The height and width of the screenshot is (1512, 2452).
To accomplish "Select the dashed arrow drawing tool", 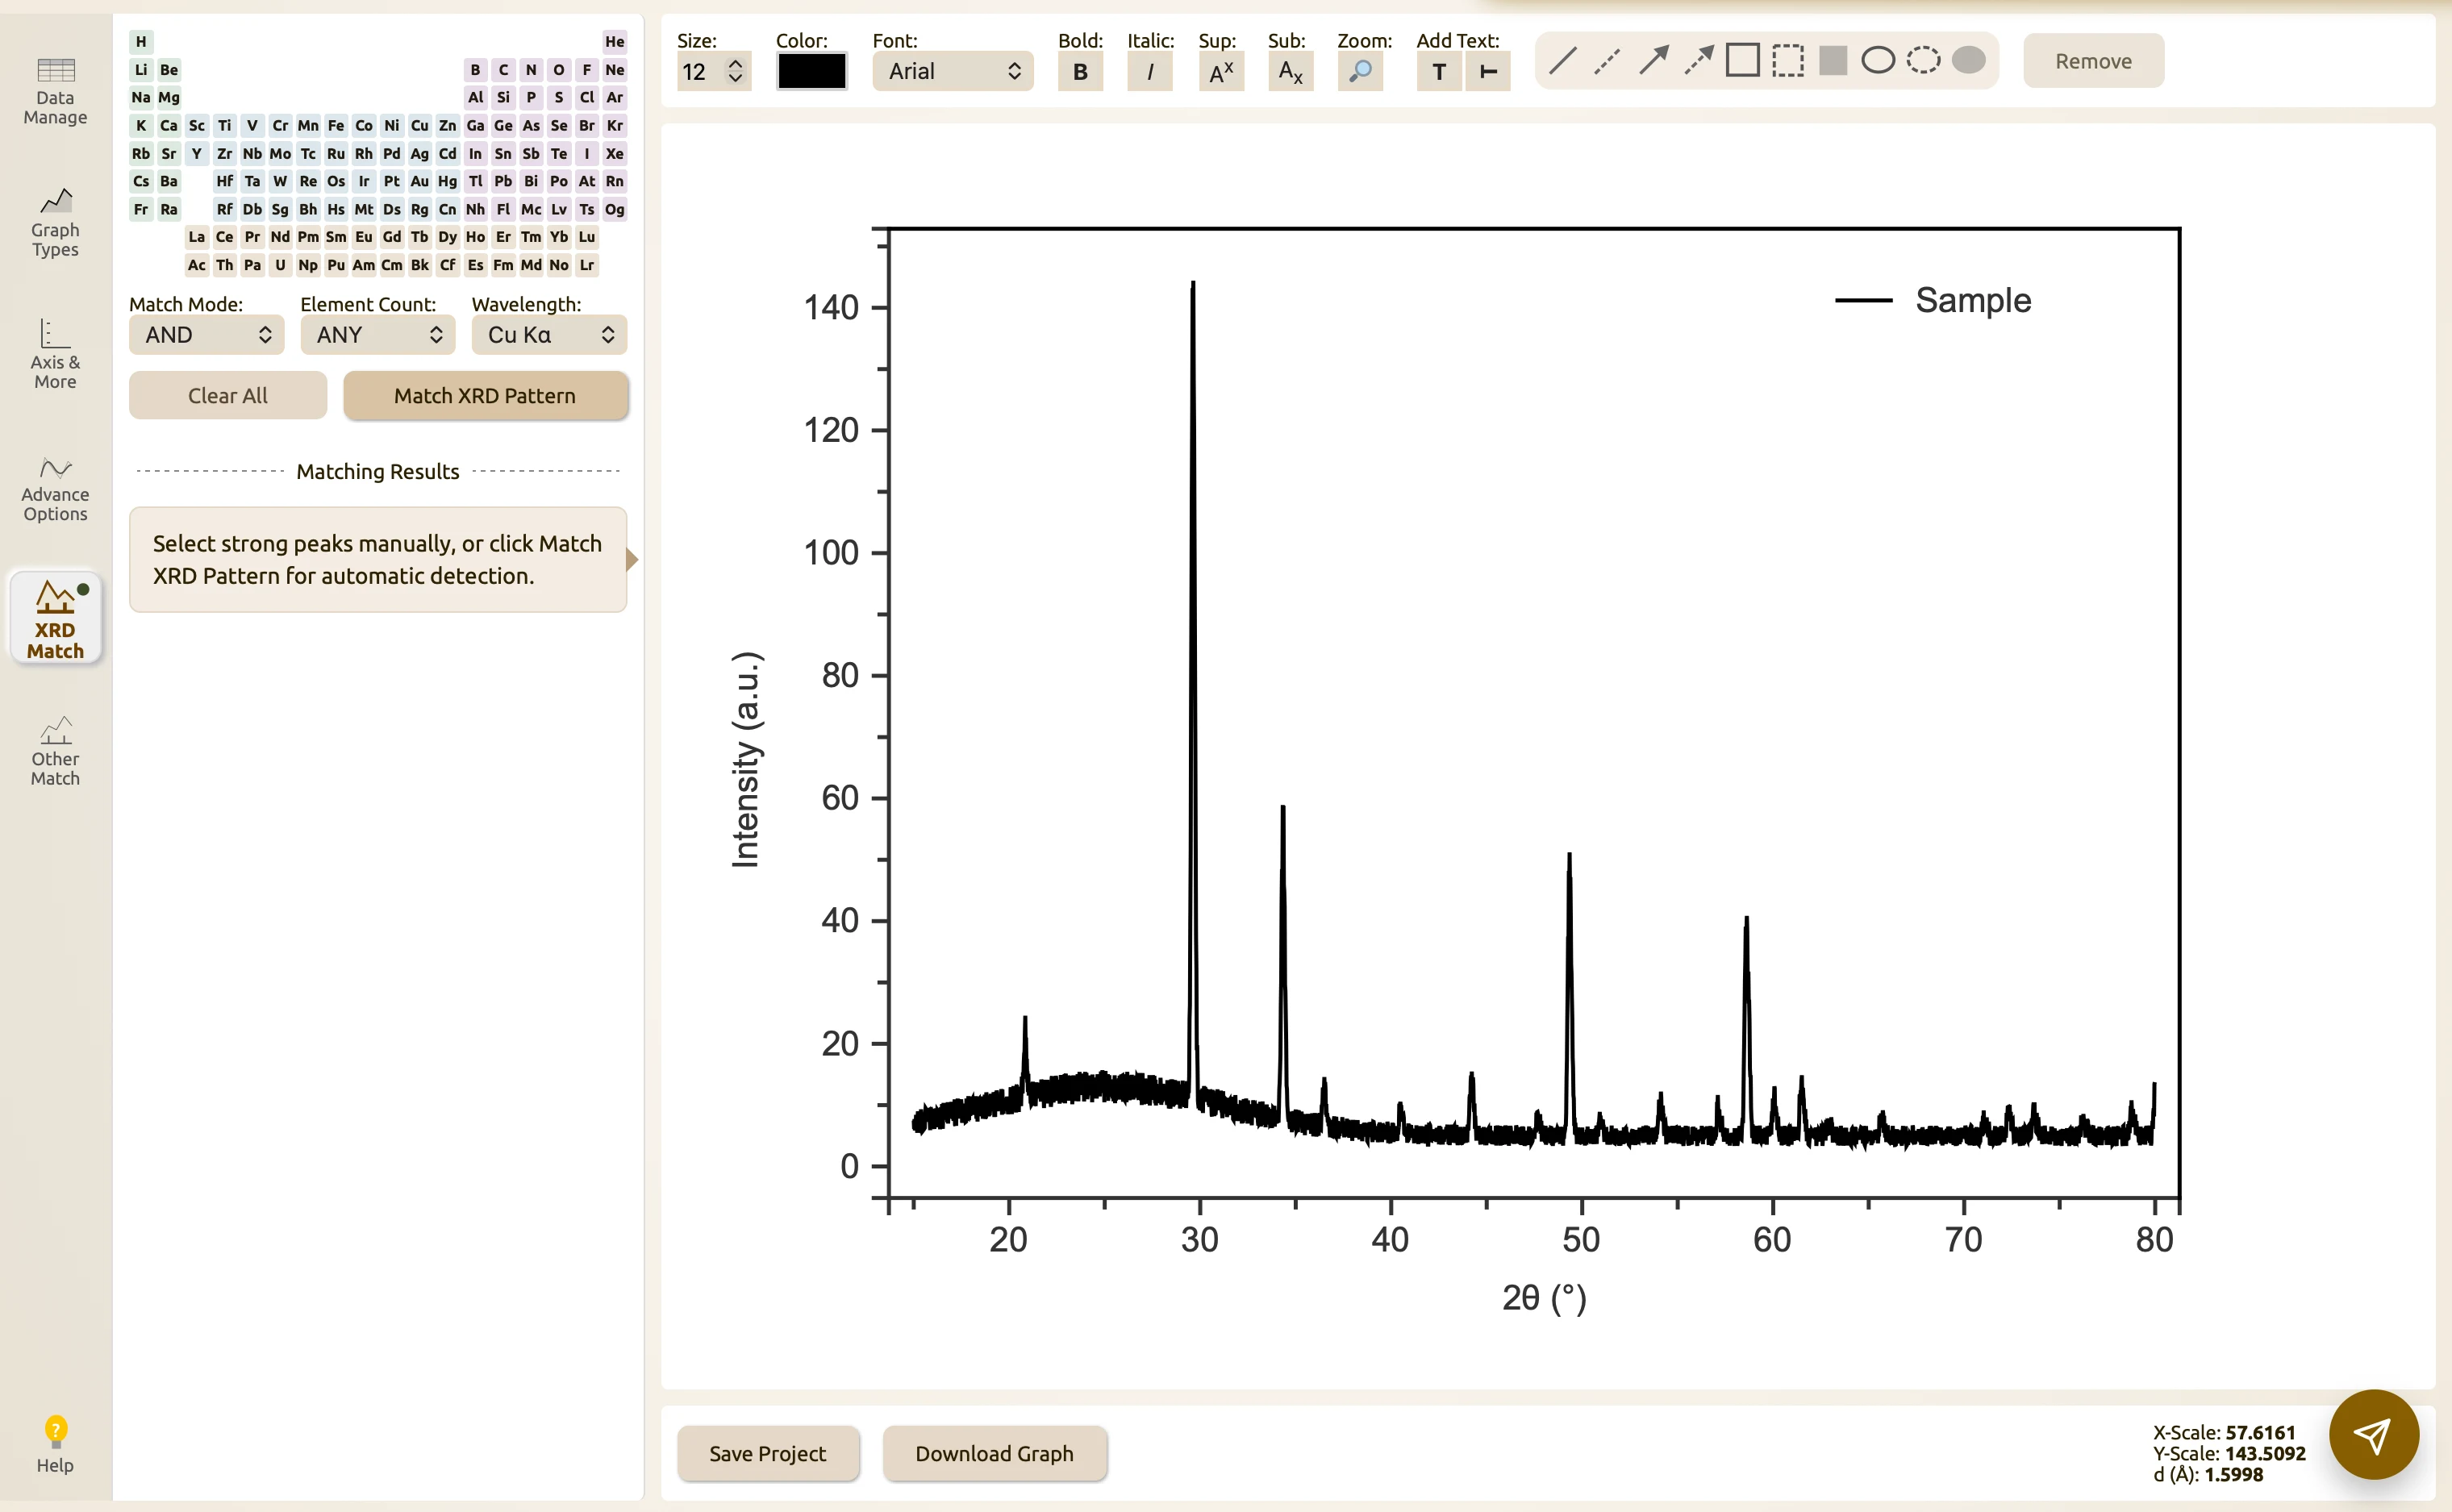I will tap(1697, 61).
